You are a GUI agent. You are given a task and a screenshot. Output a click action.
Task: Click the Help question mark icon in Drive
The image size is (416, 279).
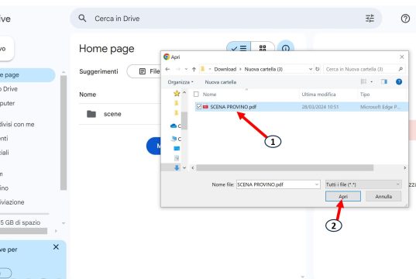(x=405, y=19)
